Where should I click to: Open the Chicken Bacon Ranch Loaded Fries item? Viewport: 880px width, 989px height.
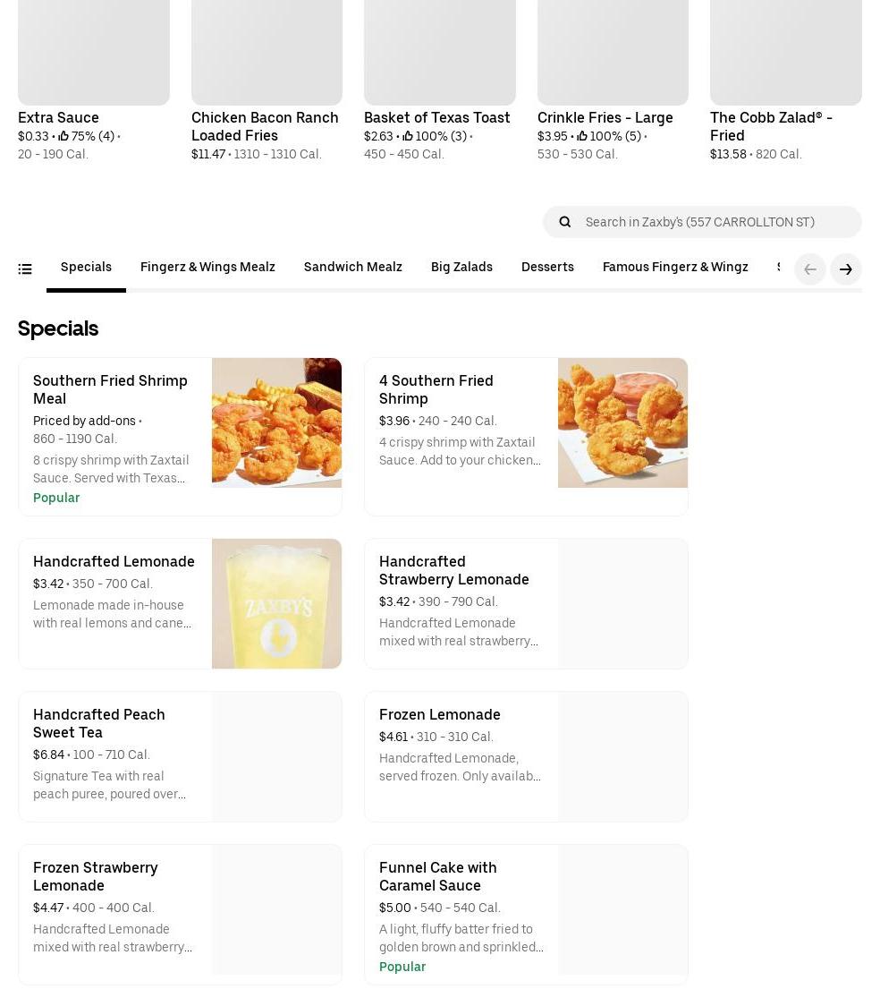click(x=265, y=126)
